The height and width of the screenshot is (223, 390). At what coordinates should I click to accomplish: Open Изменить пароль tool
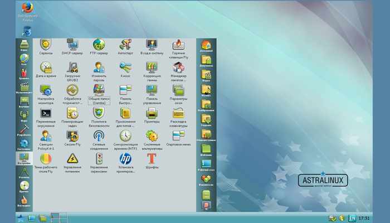pyautogui.click(x=99, y=72)
